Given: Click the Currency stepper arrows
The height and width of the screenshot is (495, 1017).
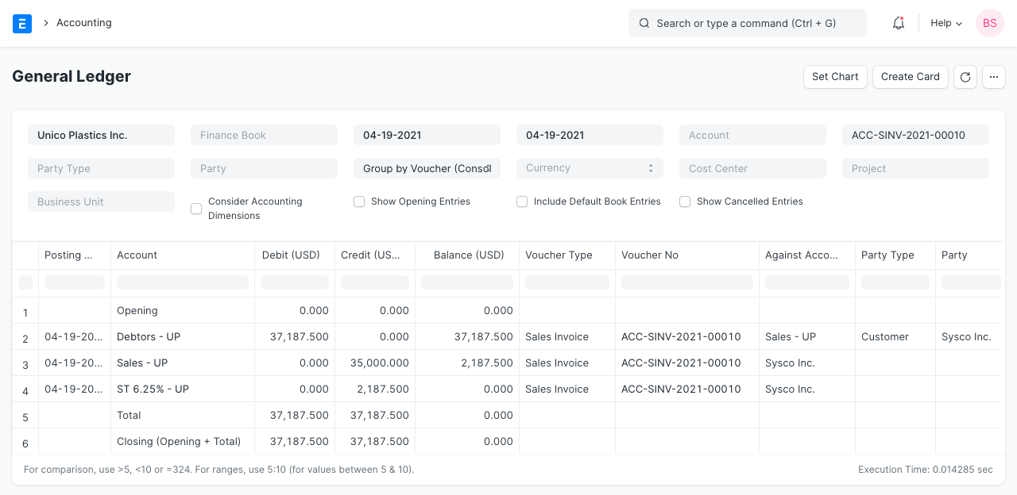Looking at the screenshot, I should (x=651, y=167).
